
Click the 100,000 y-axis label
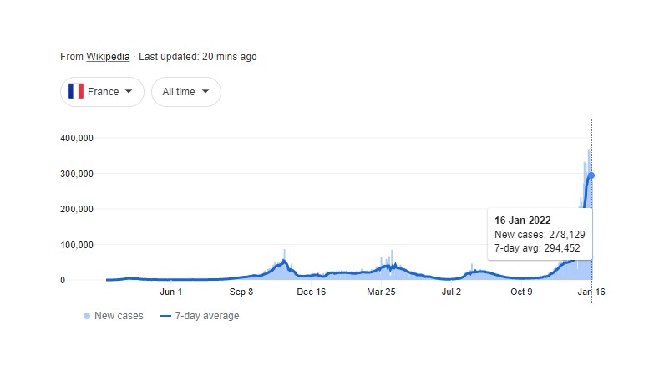click(x=77, y=245)
